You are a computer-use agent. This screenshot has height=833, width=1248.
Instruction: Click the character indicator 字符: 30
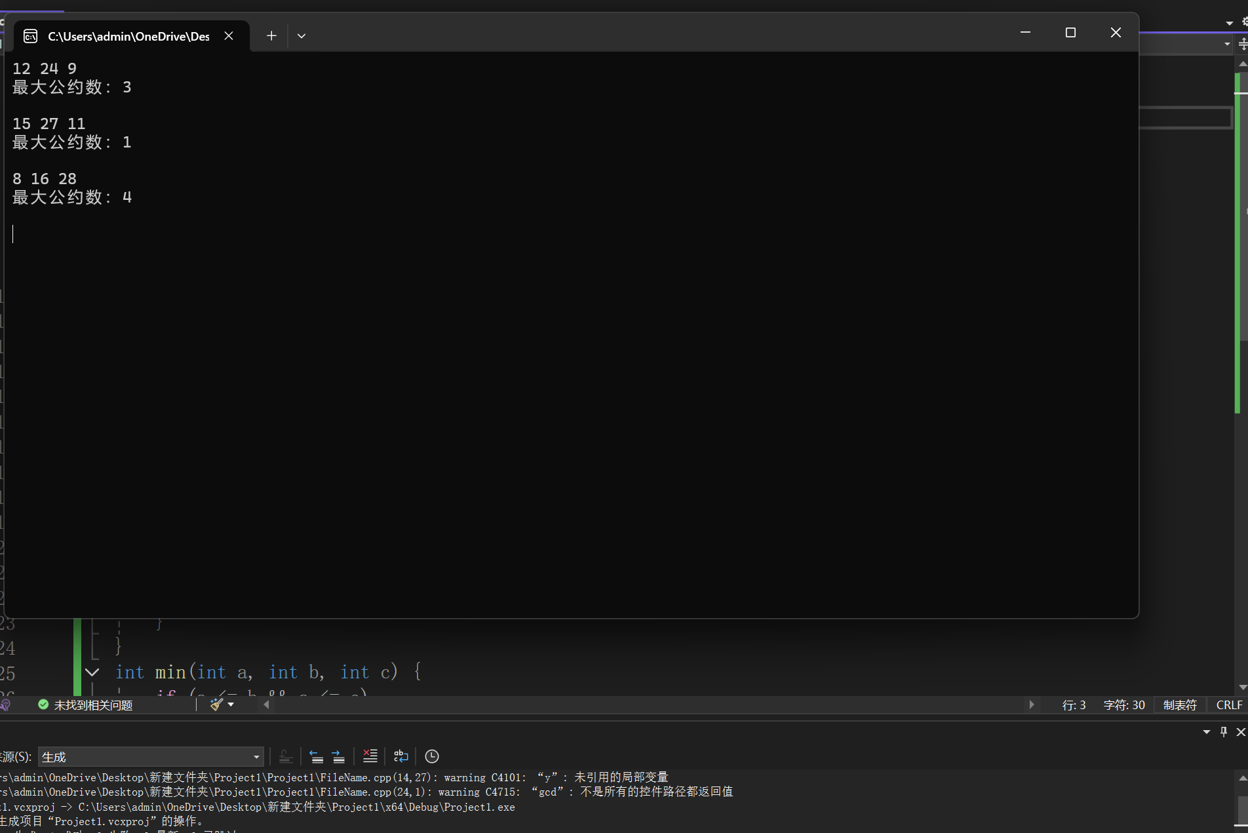[x=1124, y=705]
